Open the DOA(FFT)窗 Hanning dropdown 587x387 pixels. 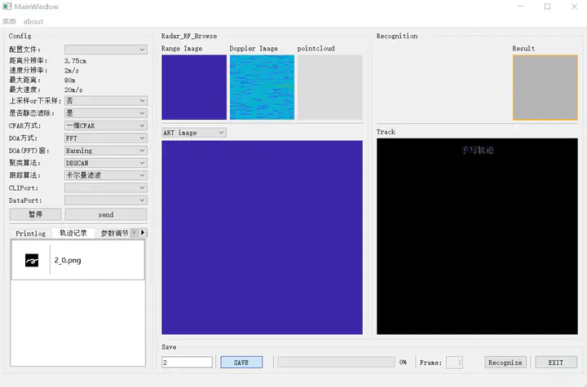105,151
